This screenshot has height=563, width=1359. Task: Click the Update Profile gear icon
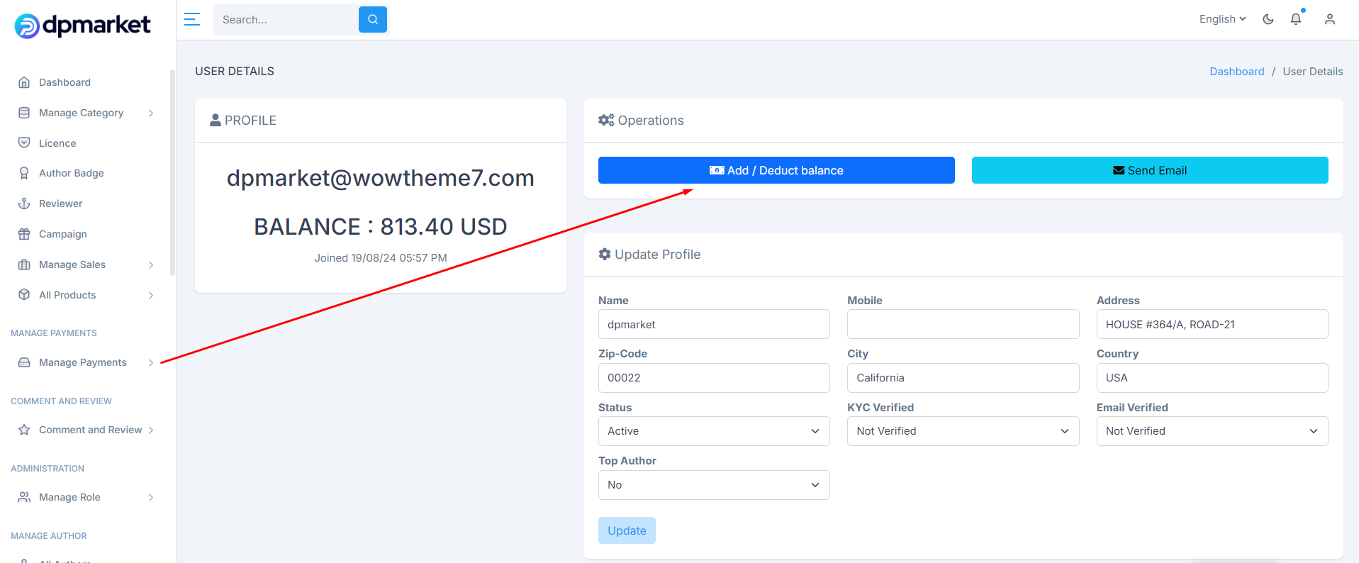click(605, 254)
